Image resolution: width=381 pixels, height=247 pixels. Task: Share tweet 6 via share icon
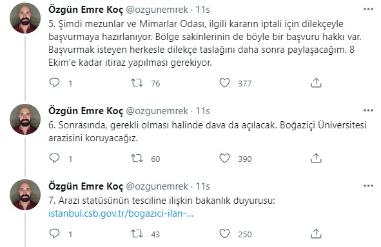click(x=316, y=158)
